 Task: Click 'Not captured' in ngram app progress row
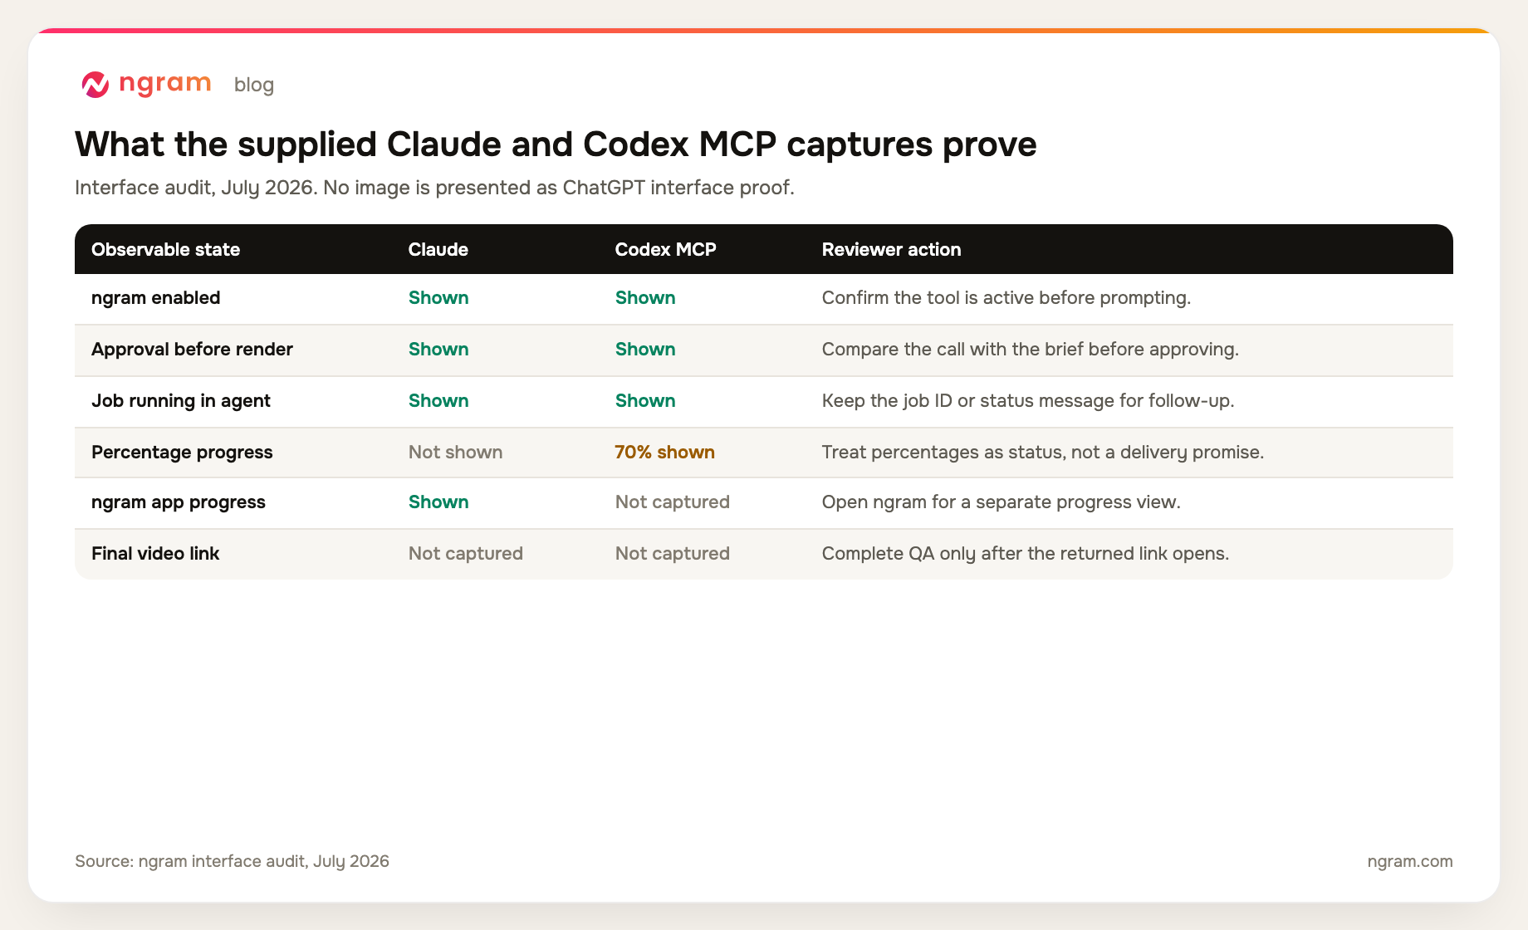[673, 502]
